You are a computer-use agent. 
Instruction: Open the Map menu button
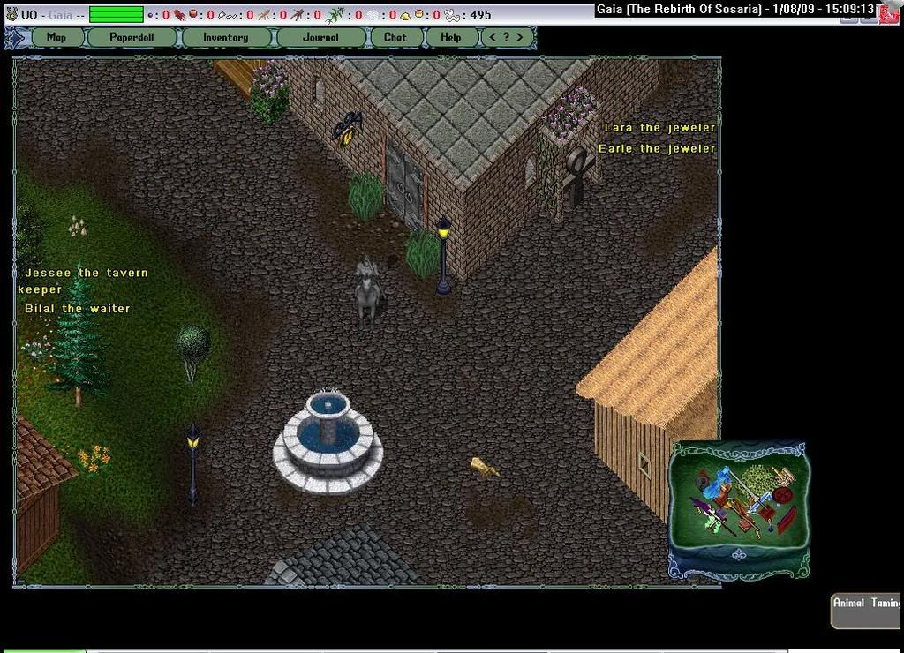point(56,37)
